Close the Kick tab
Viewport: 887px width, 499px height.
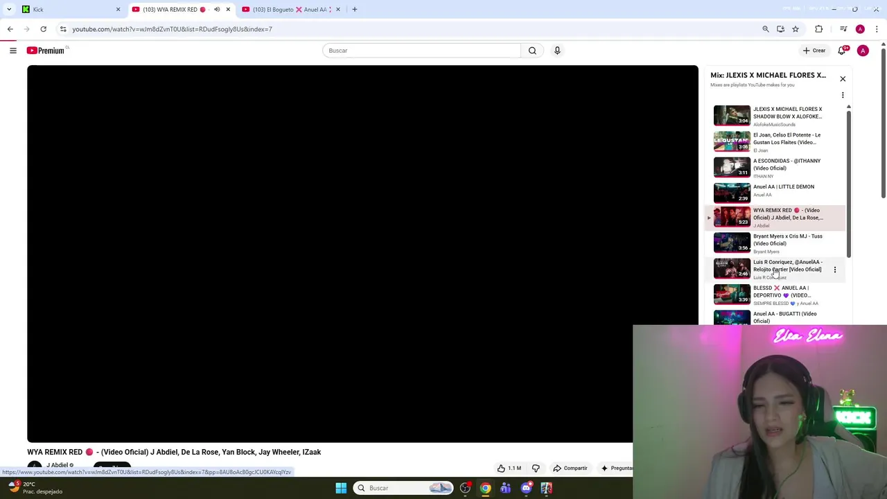(118, 9)
